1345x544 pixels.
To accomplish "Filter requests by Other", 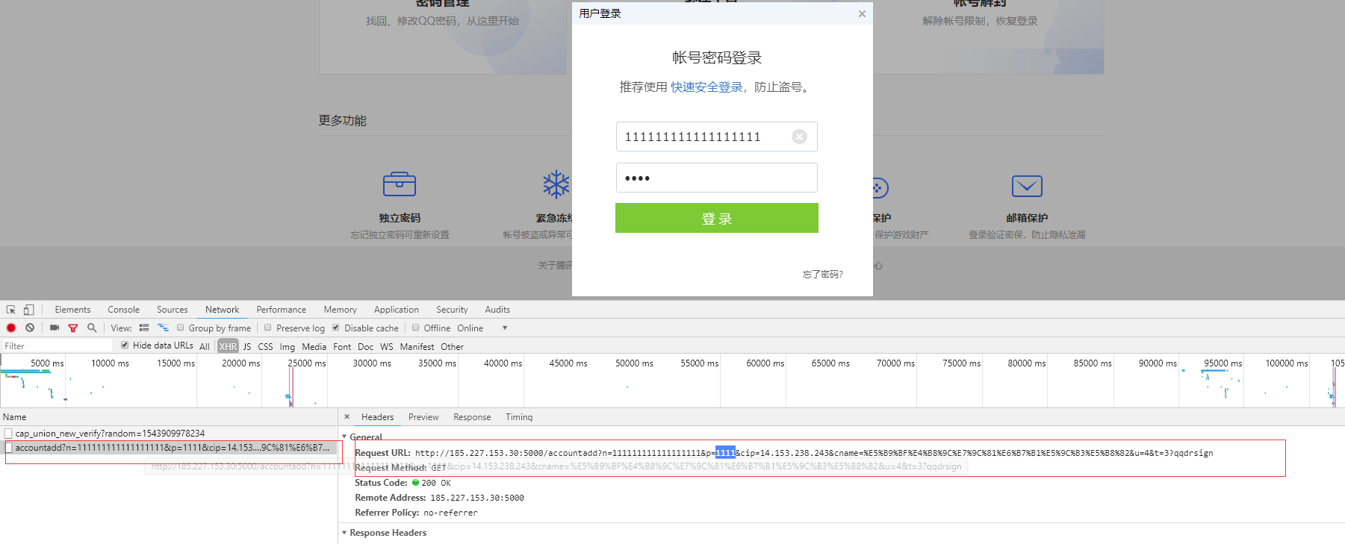I will coord(453,347).
